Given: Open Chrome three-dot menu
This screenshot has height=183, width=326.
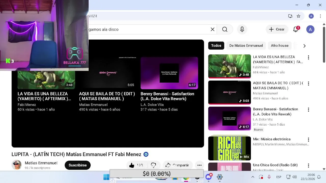Looking at the screenshot, I should pos(320,16).
